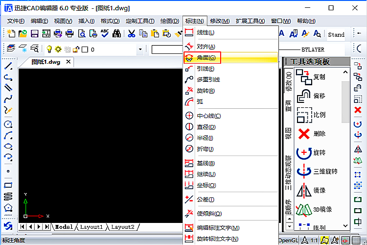Run ABC spell check icon
The image size is (367, 245).
click(105, 33)
